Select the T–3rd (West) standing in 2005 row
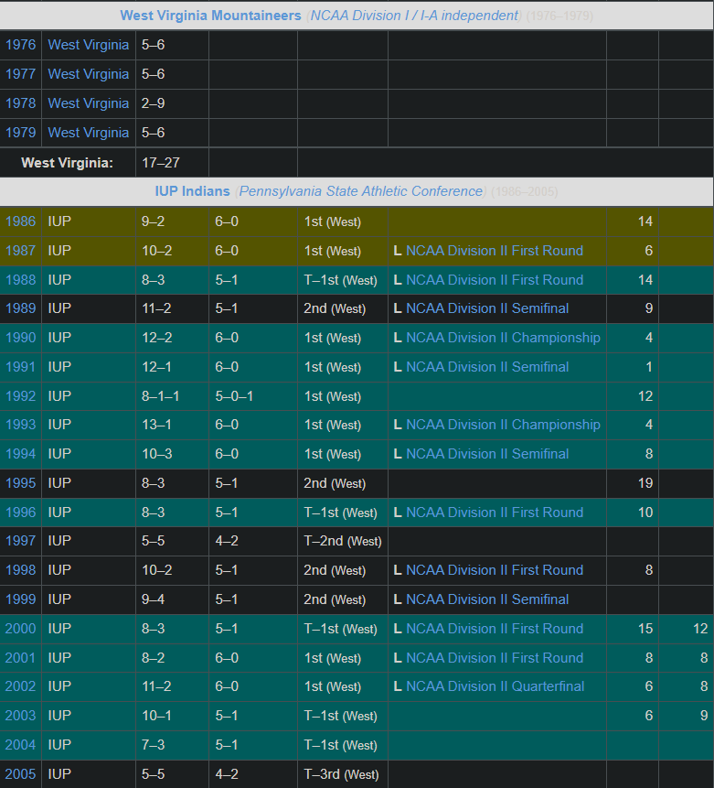The height and width of the screenshot is (788, 714). pos(341,774)
